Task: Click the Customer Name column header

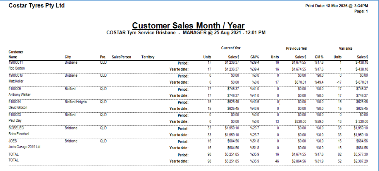Action: 16,54
